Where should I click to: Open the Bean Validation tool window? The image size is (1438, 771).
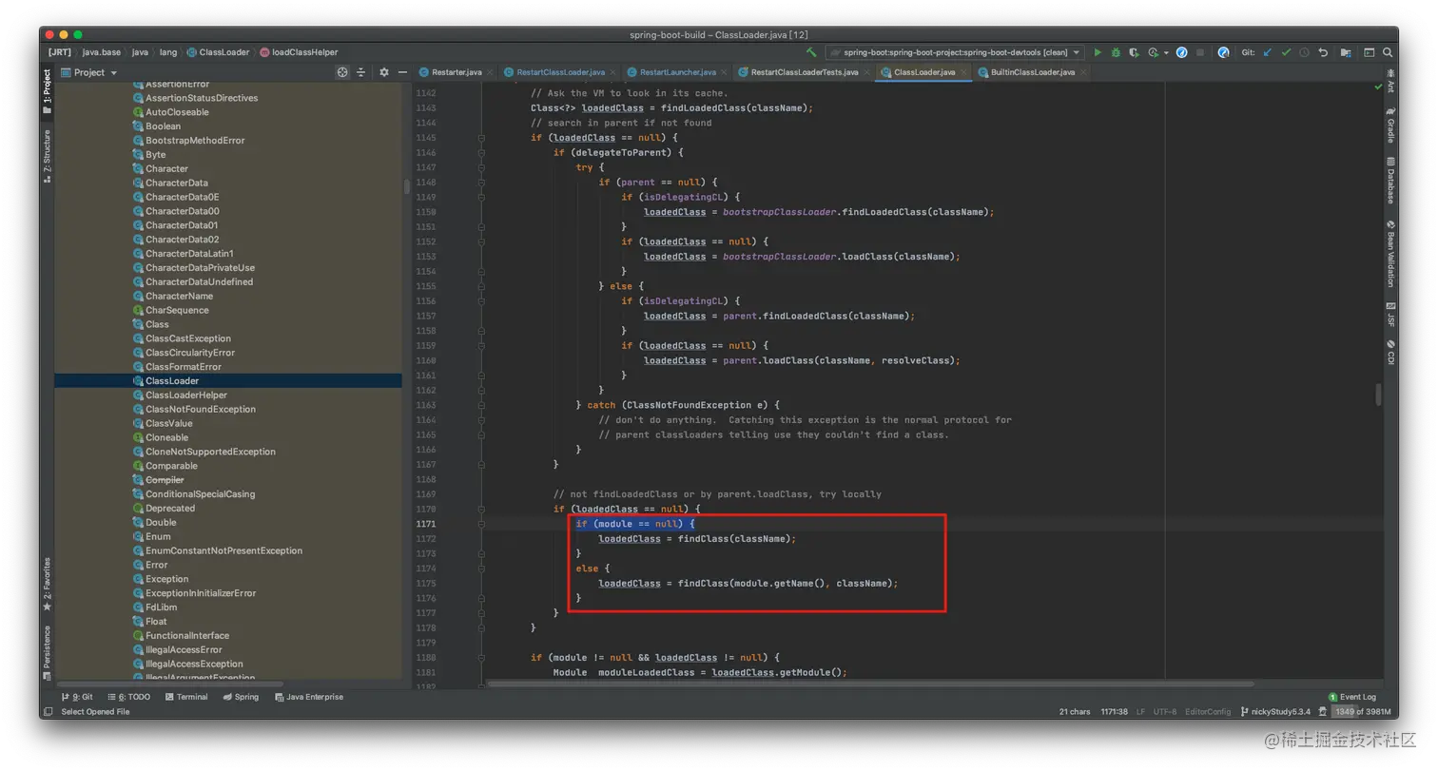[x=1390, y=254]
